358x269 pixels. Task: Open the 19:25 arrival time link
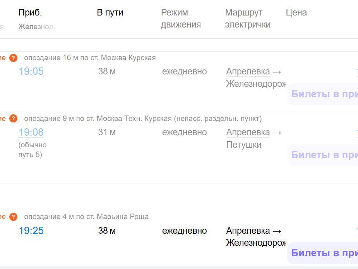tap(31, 231)
